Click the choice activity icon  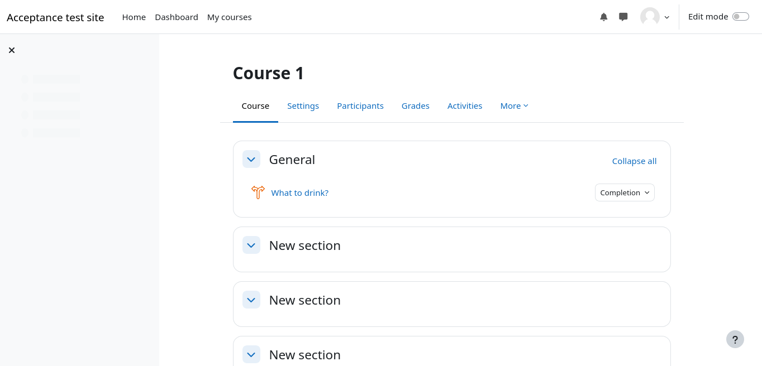pyautogui.click(x=258, y=192)
